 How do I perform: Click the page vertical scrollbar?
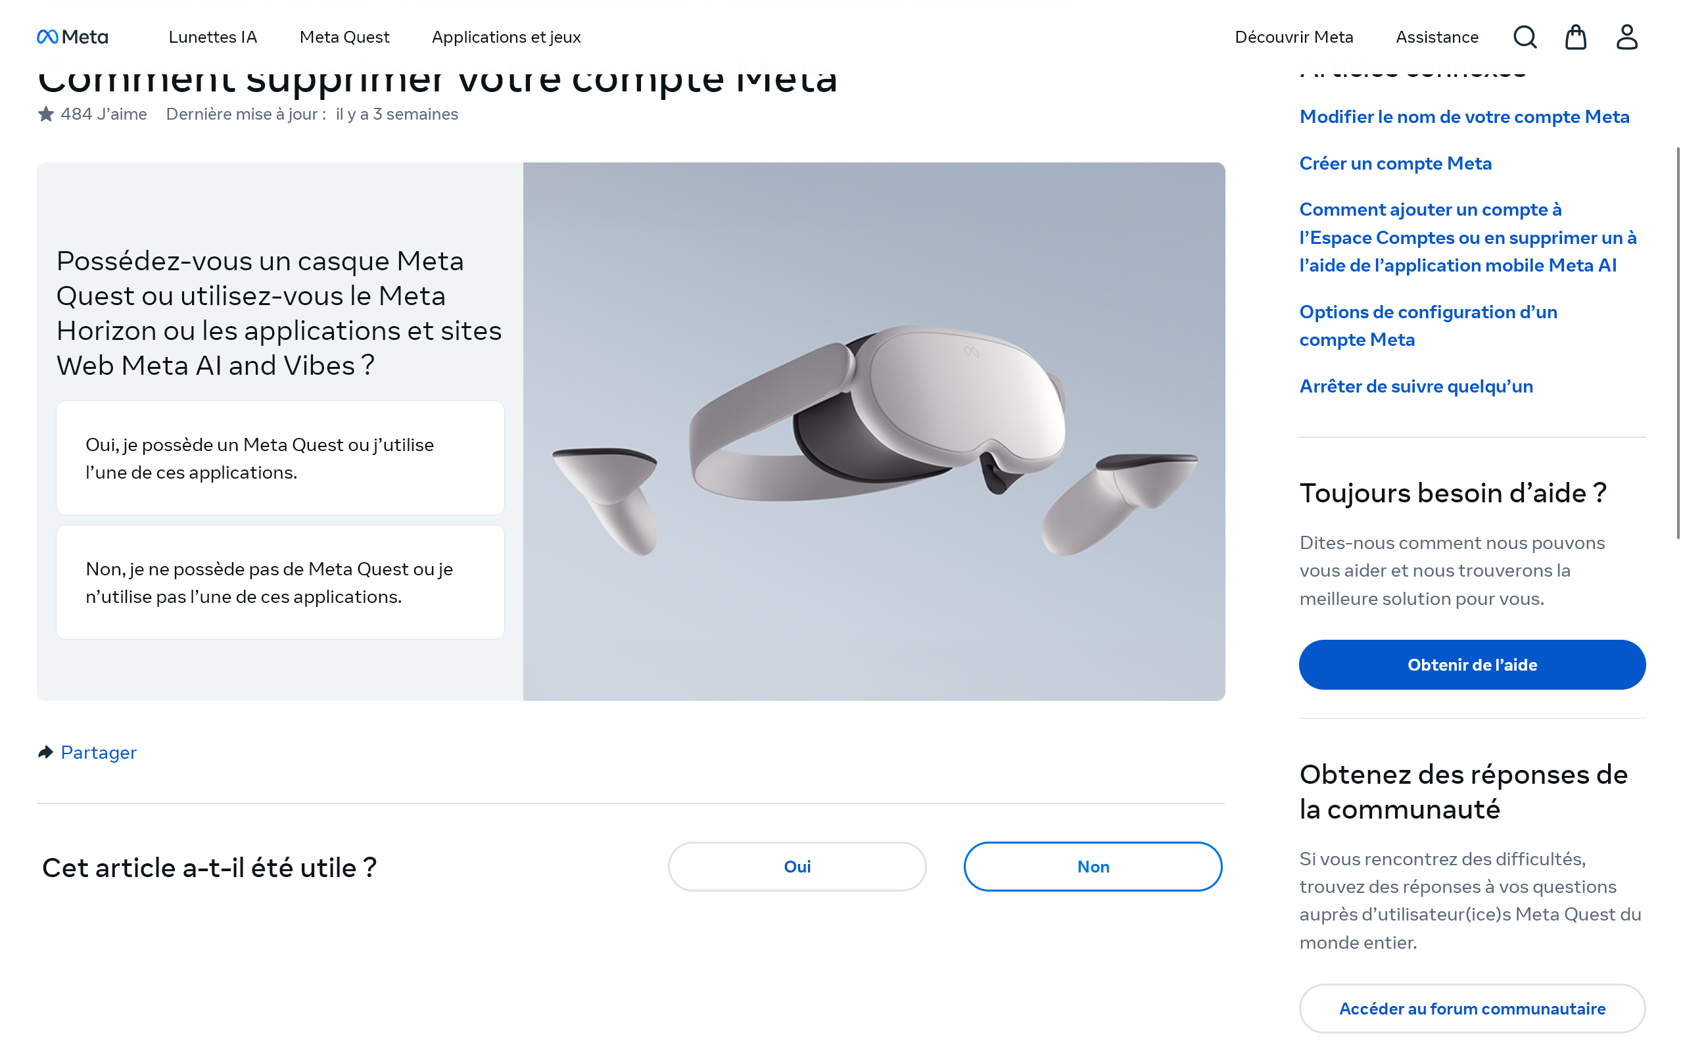(1678, 343)
